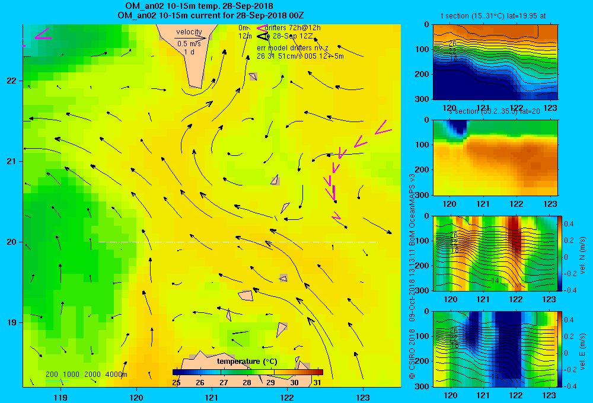
Task: Click the temperature colorbar at 28
Action: [x=247, y=372]
